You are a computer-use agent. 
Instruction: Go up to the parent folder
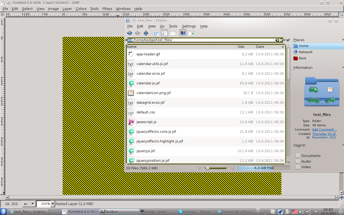point(146,33)
